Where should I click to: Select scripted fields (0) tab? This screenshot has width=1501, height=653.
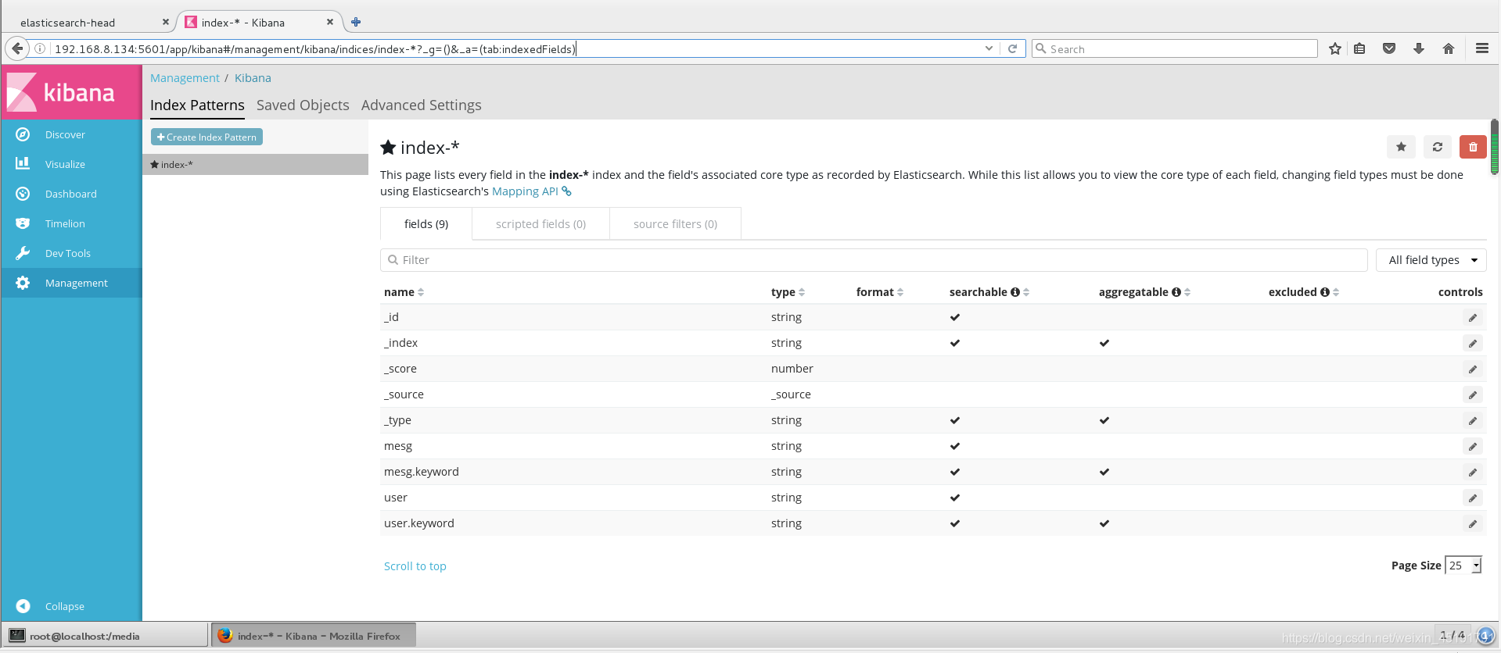click(x=540, y=224)
